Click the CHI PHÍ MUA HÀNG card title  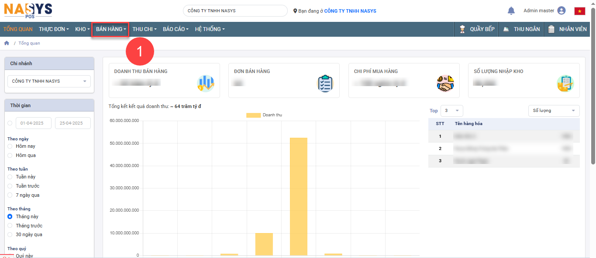click(376, 71)
